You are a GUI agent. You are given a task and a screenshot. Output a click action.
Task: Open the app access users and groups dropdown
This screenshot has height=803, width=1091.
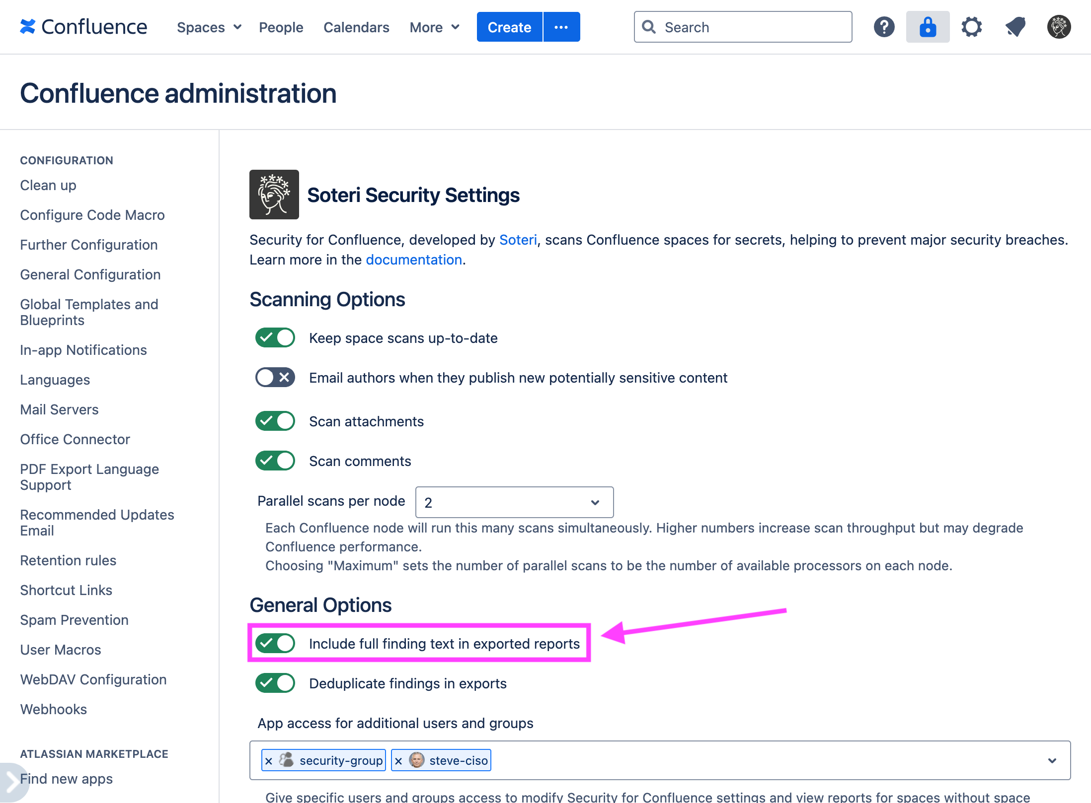point(1052,760)
